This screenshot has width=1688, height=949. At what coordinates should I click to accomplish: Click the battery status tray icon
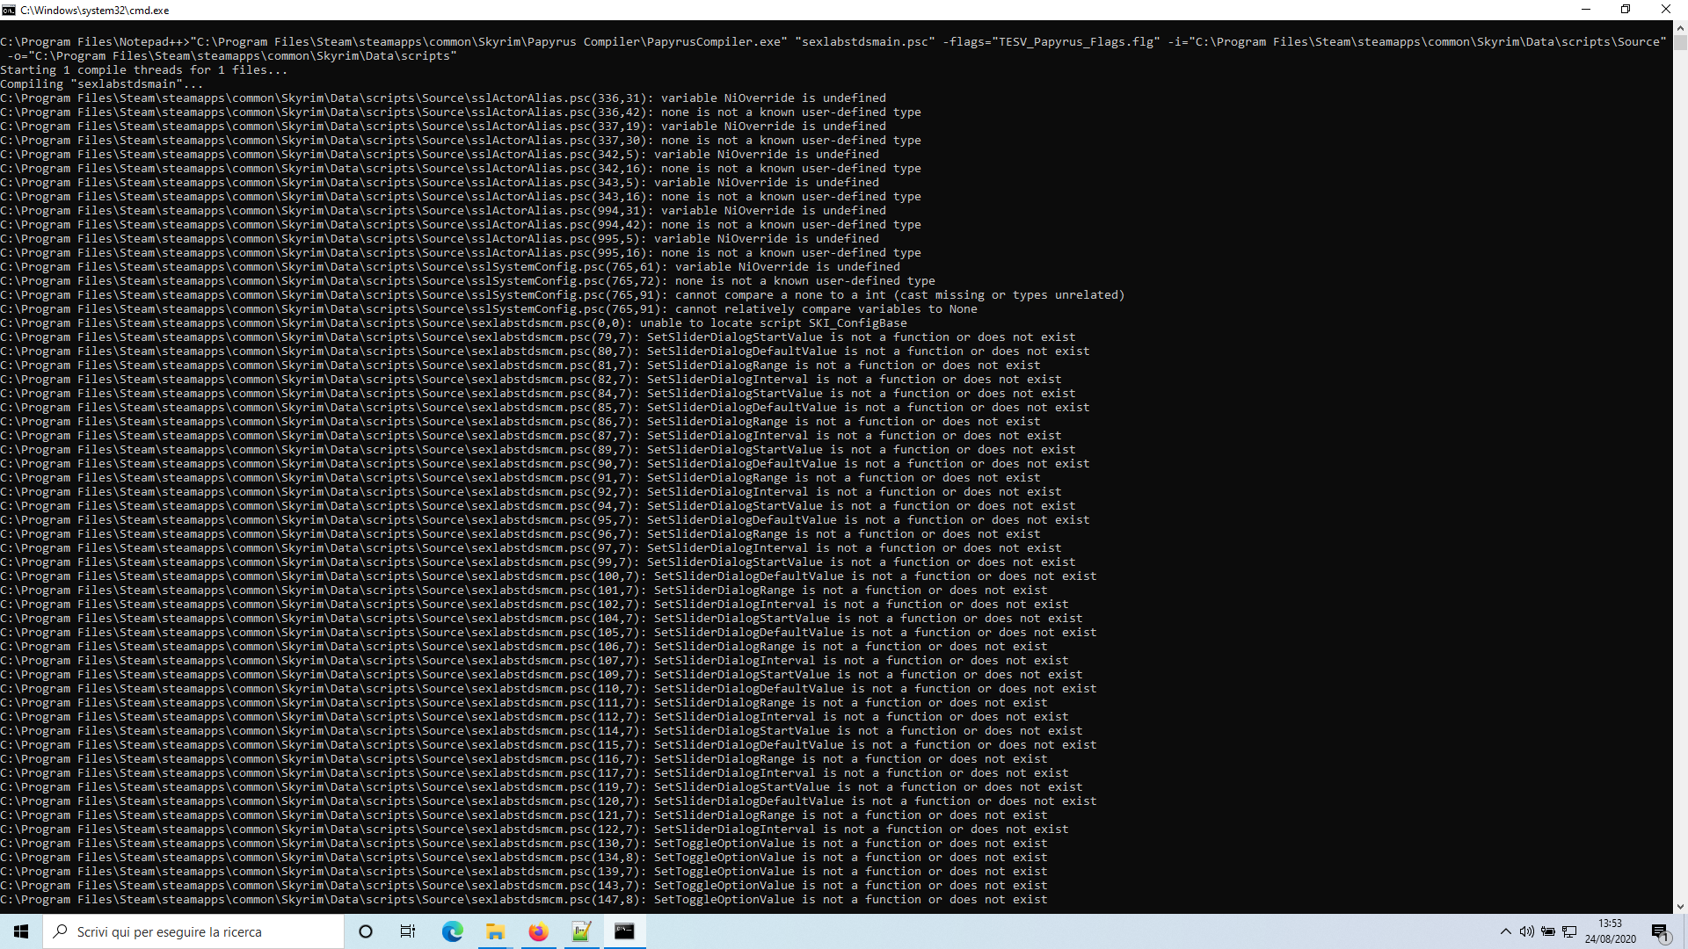[x=1548, y=931]
